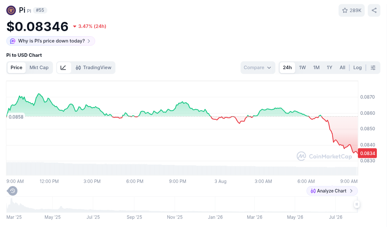387x227 pixels.
Task: Click the 0.0870 price axis label
Action: pyautogui.click(x=367, y=97)
